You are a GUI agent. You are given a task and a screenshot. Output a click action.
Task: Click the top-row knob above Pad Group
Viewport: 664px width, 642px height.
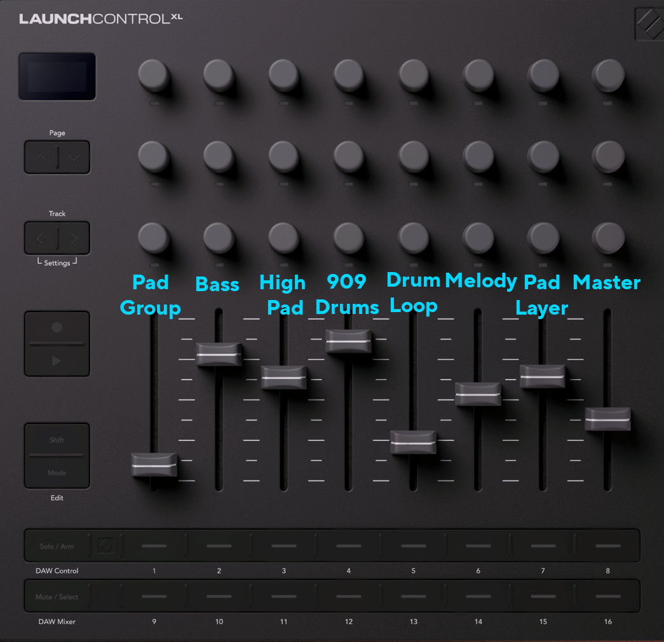(154, 76)
